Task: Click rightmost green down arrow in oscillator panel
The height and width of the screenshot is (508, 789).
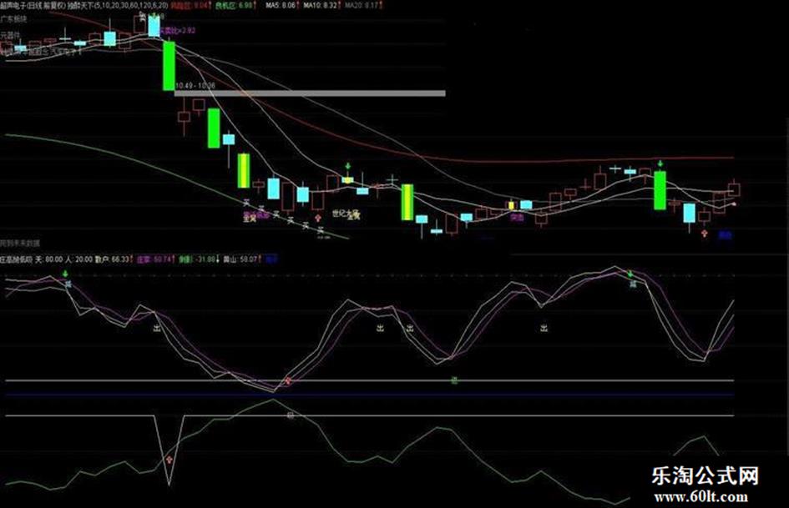Action: [631, 274]
